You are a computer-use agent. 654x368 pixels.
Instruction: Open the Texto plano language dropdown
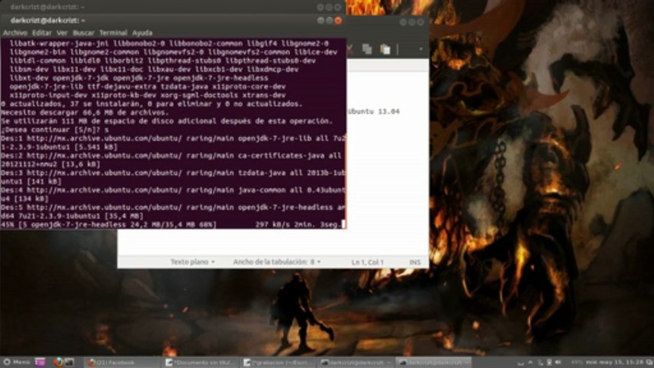pos(192,262)
